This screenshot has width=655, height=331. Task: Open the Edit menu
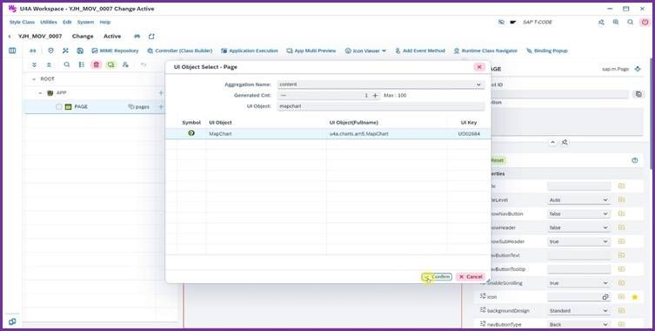tap(67, 22)
